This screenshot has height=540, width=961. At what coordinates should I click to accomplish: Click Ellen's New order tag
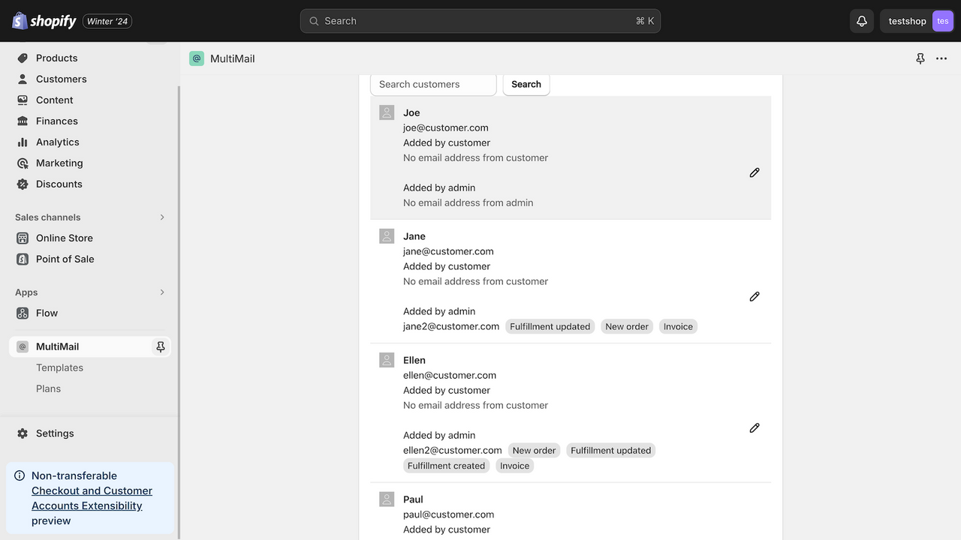click(x=534, y=450)
